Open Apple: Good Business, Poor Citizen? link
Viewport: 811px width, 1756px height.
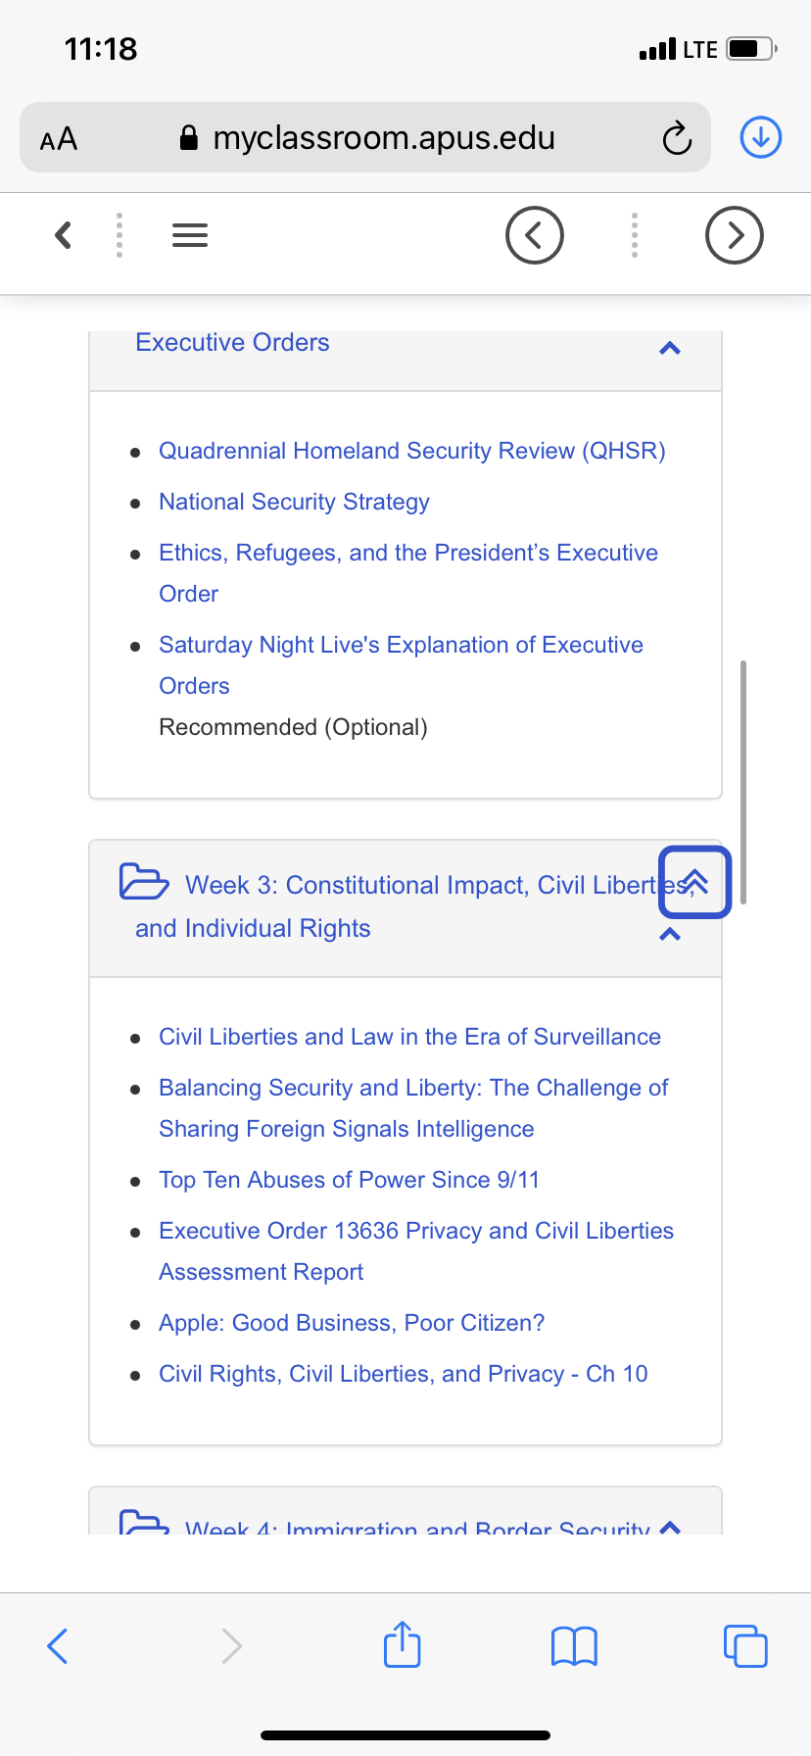pyautogui.click(x=352, y=1323)
